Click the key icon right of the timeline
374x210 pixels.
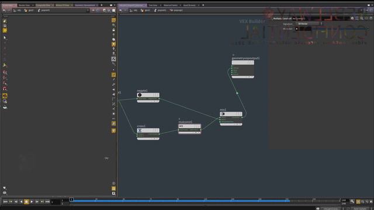pos(352,201)
